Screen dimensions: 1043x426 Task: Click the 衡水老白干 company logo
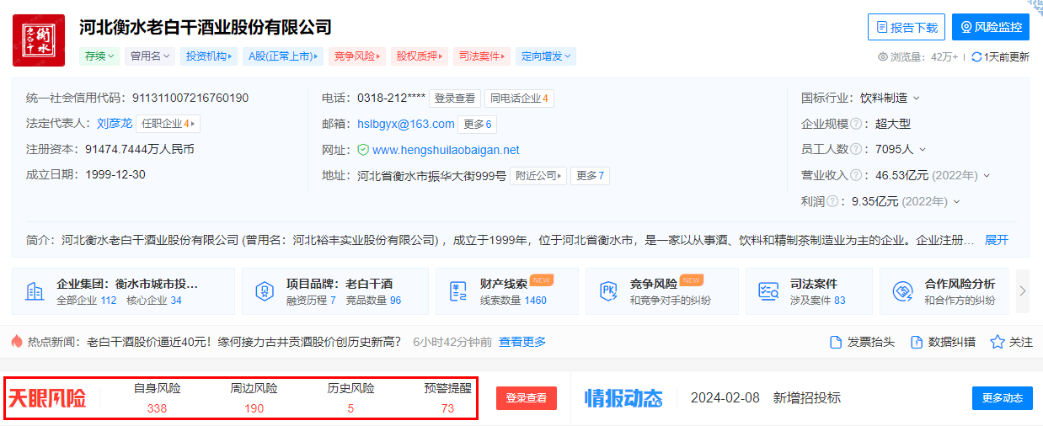tap(39, 40)
